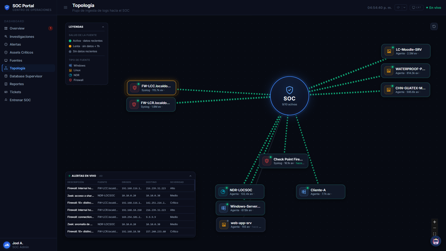446x251 pixels.
Task: Select the NDR-LOCSOC node icon
Action: (x=223, y=192)
